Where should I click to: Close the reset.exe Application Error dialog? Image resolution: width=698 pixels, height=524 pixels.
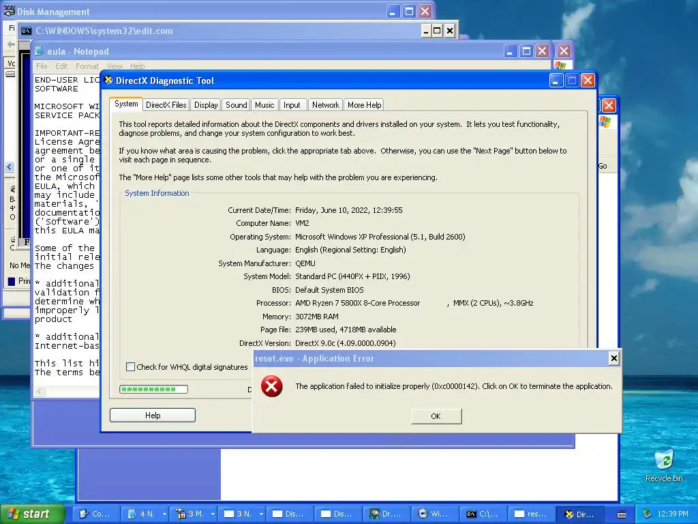[x=614, y=358]
